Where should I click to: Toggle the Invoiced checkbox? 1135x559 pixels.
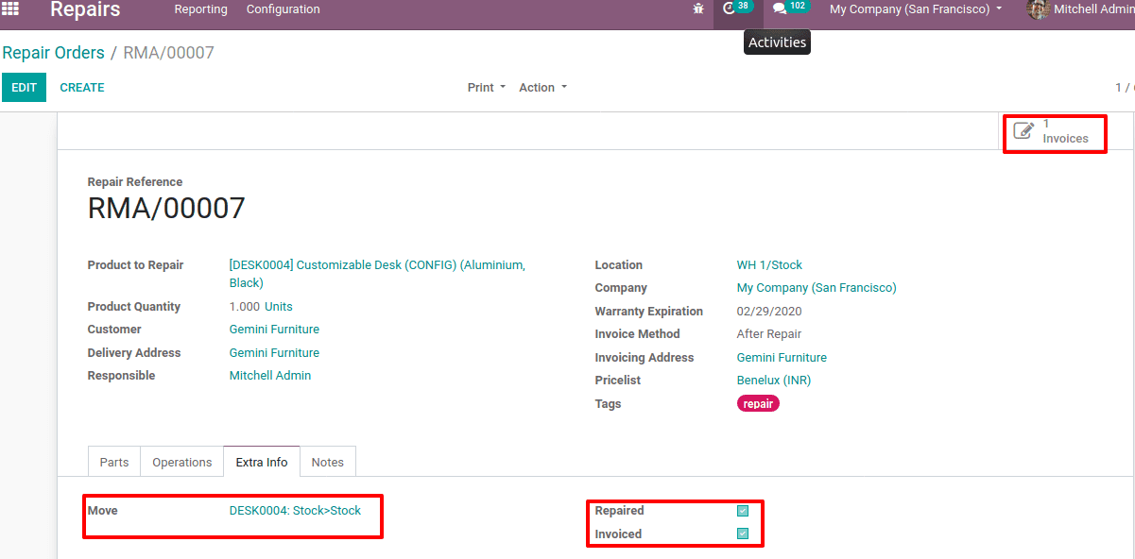tap(743, 534)
